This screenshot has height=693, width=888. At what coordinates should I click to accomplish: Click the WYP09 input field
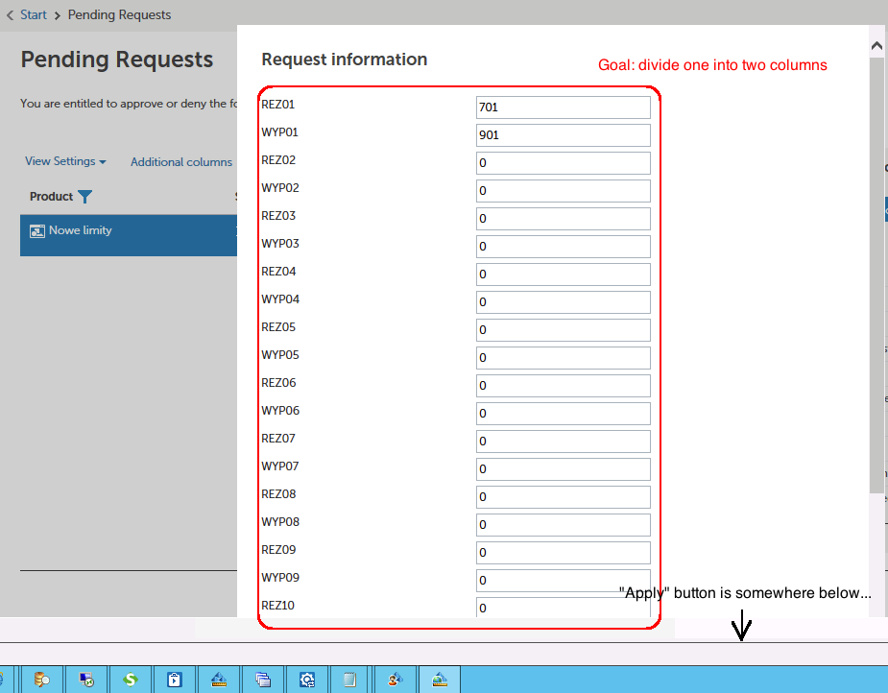tap(563, 580)
